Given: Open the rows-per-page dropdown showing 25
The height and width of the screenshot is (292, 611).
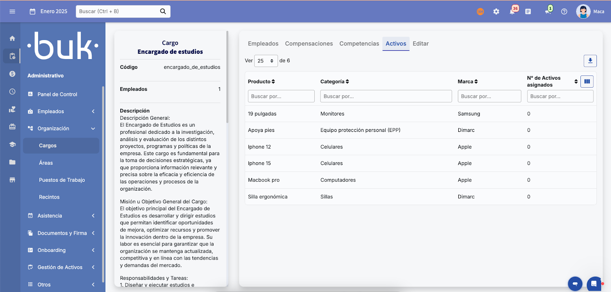Looking at the screenshot, I should (266, 61).
